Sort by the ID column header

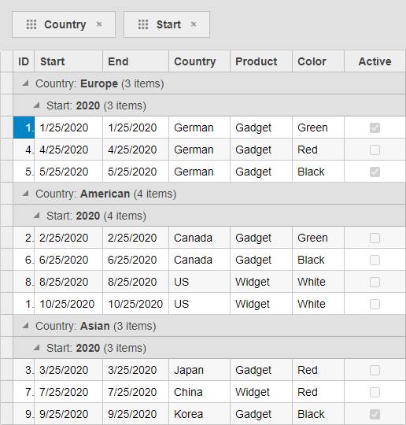[24, 61]
